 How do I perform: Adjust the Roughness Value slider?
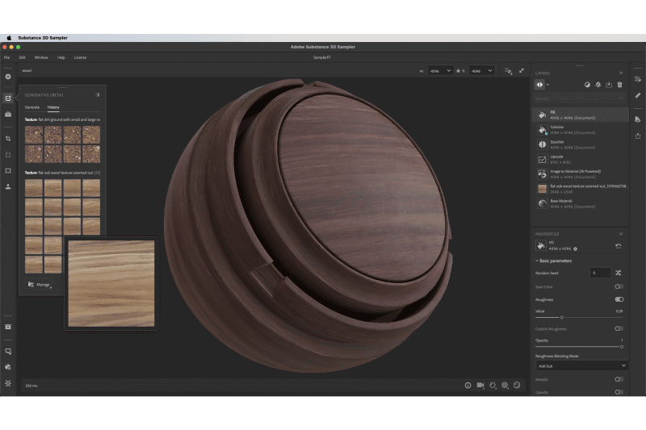(x=561, y=317)
